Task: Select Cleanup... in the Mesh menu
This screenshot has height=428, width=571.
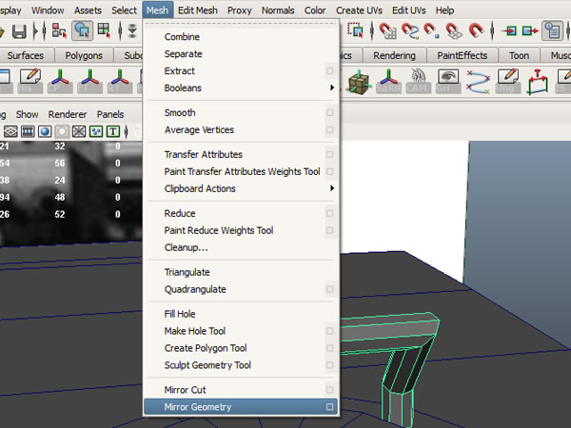Action: pos(186,247)
